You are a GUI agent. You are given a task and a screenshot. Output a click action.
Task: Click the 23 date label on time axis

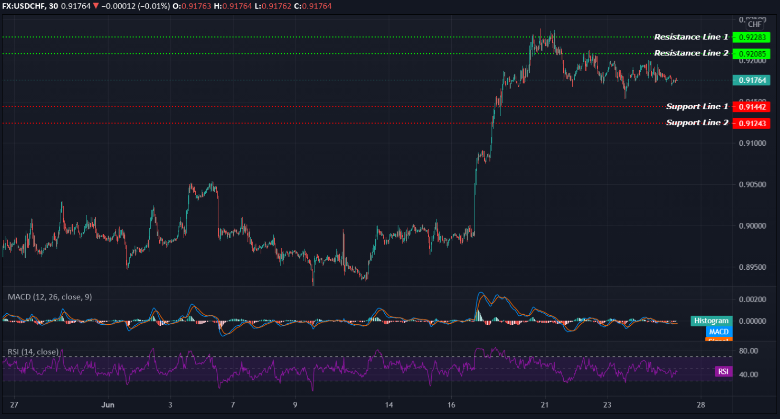607,405
